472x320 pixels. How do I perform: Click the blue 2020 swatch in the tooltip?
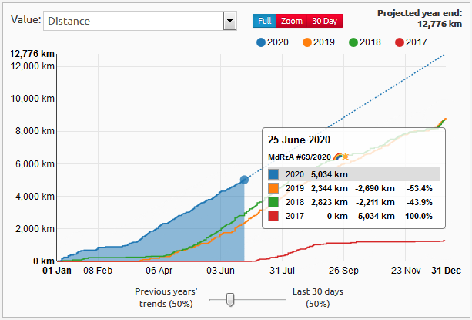(x=275, y=174)
